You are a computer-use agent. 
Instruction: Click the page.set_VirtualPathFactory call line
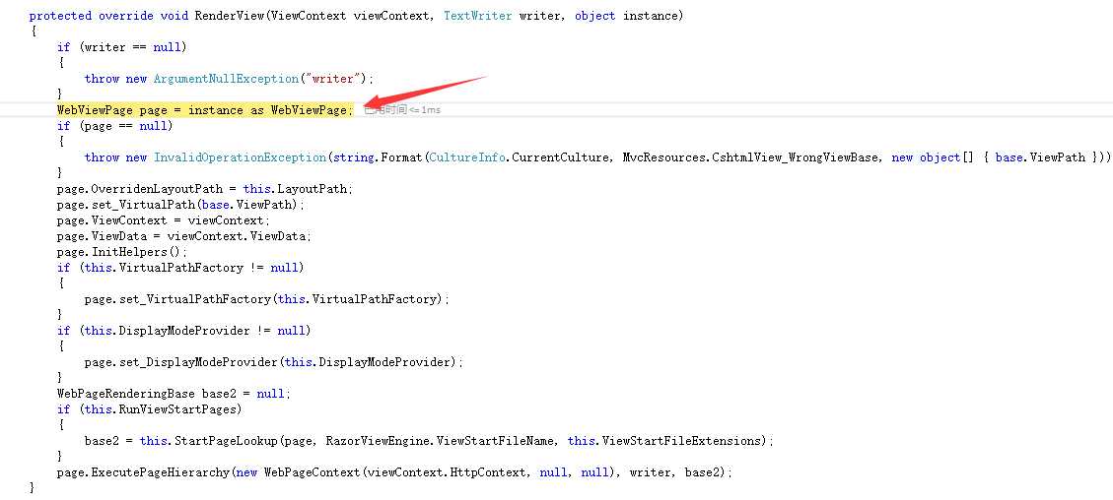[x=267, y=299]
